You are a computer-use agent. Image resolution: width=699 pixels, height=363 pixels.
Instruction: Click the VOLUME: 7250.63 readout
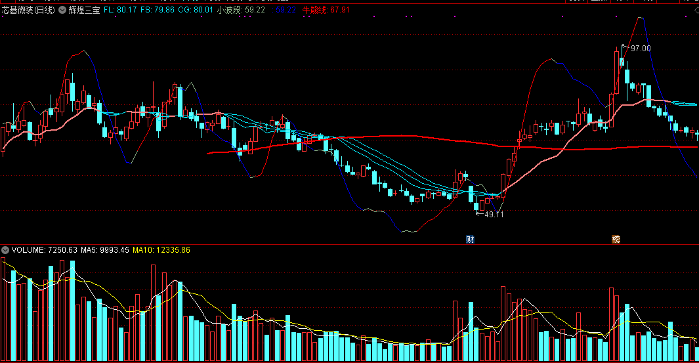44,250
